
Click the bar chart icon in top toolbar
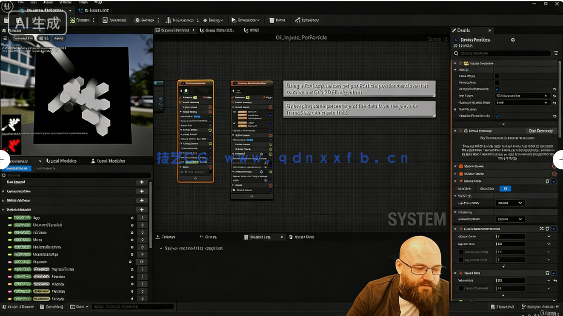pos(168,20)
